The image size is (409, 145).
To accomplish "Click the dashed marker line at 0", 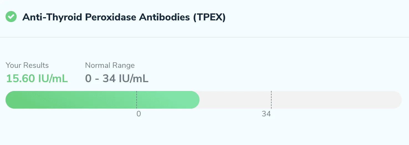I will 137,100.
